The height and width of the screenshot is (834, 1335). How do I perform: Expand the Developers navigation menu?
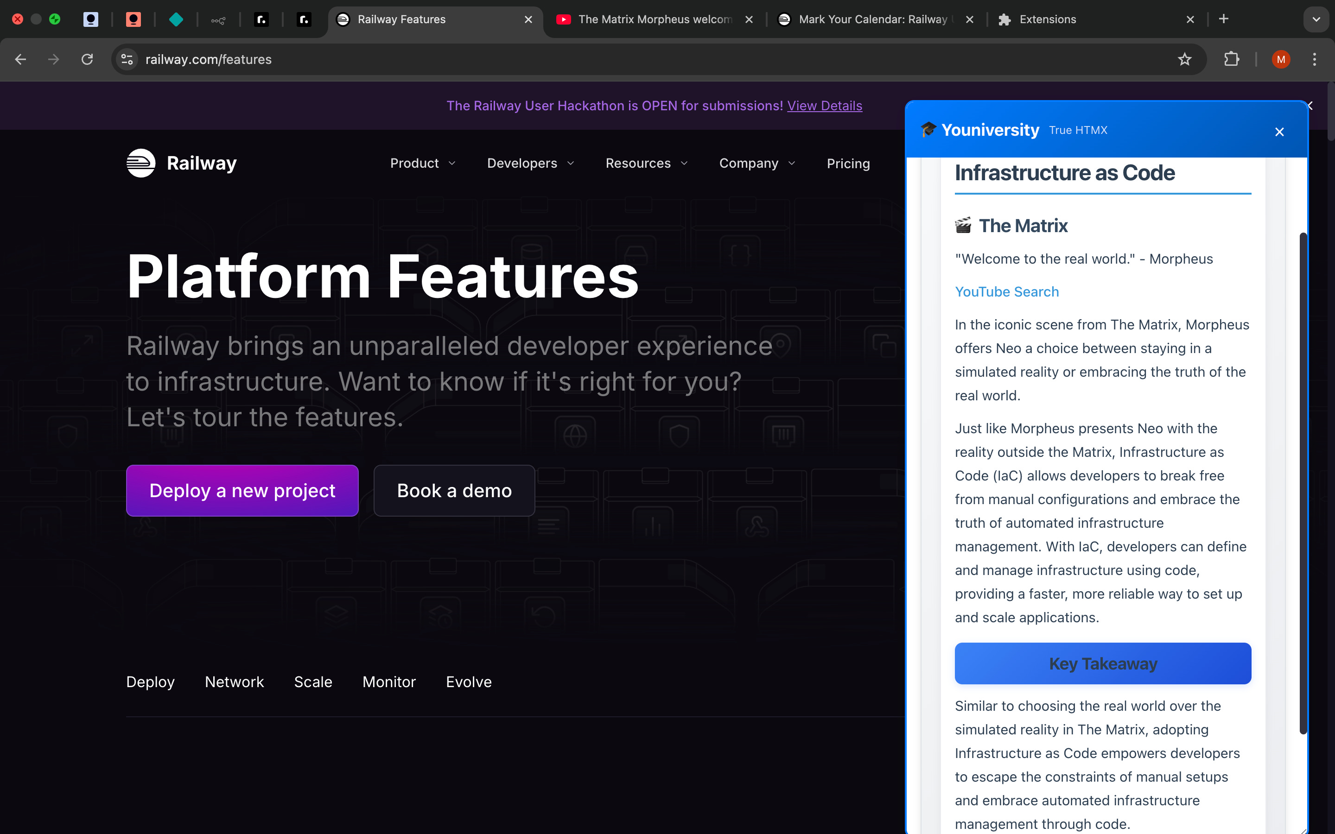[531, 163]
